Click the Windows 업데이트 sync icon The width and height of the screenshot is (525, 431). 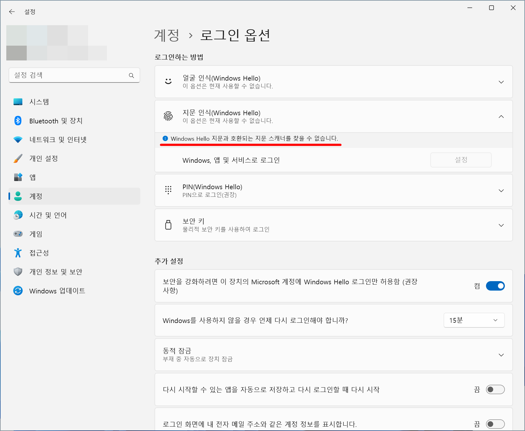point(18,291)
